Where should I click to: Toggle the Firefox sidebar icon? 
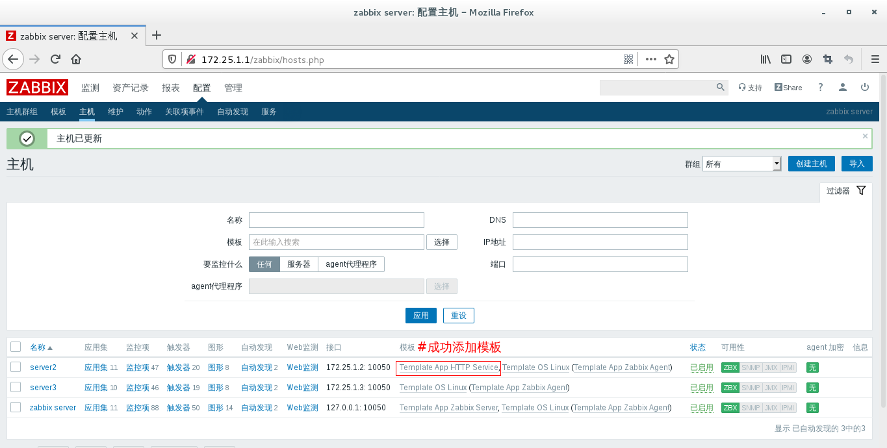click(786, 59)
